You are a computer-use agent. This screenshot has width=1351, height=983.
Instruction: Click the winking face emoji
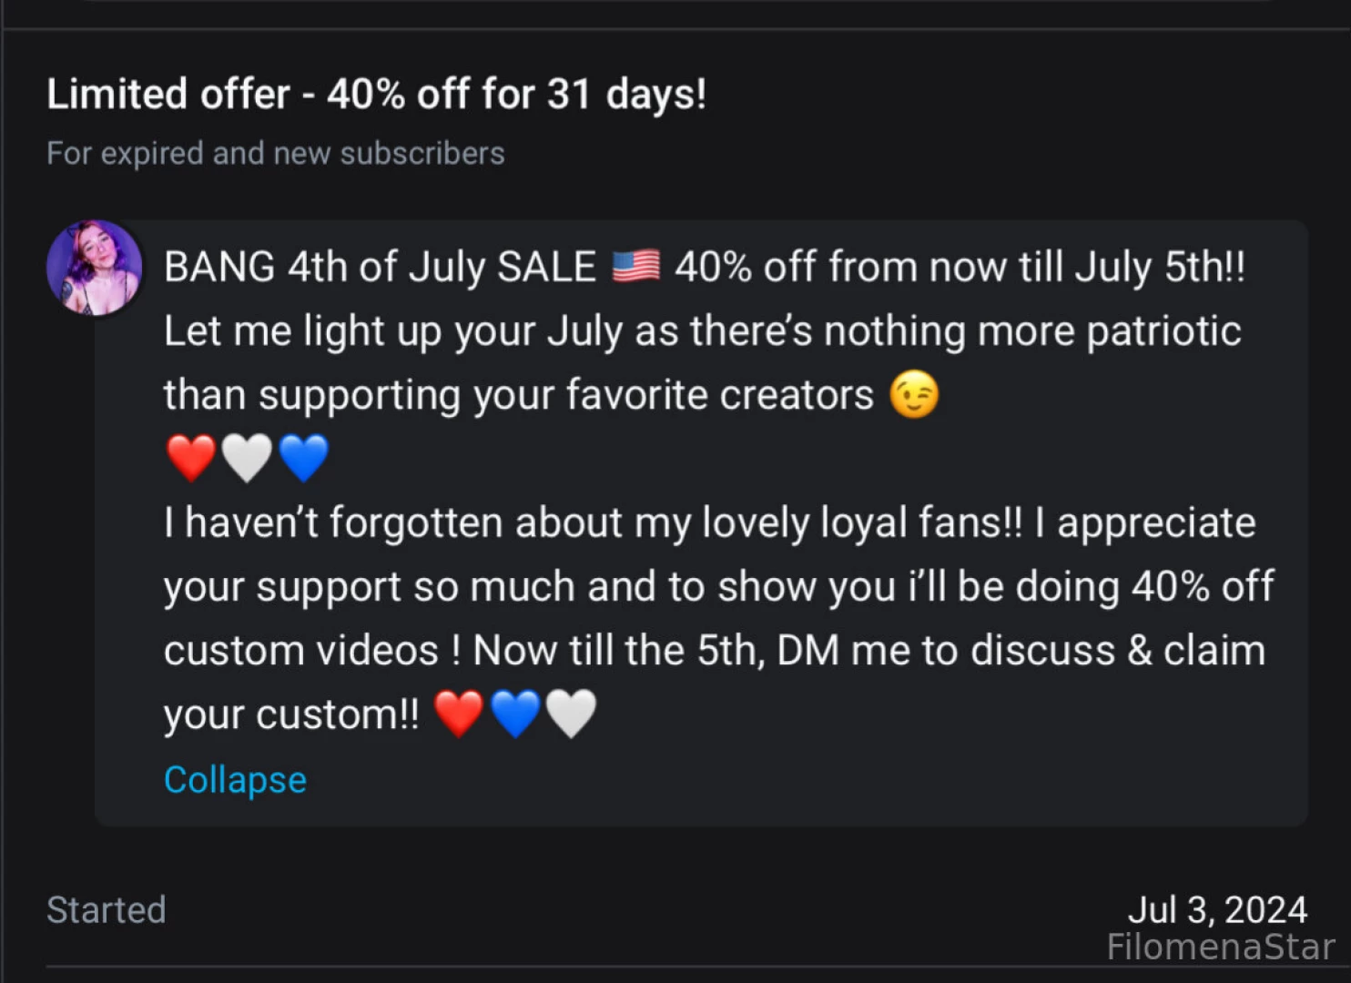click(x=916, y=394)
